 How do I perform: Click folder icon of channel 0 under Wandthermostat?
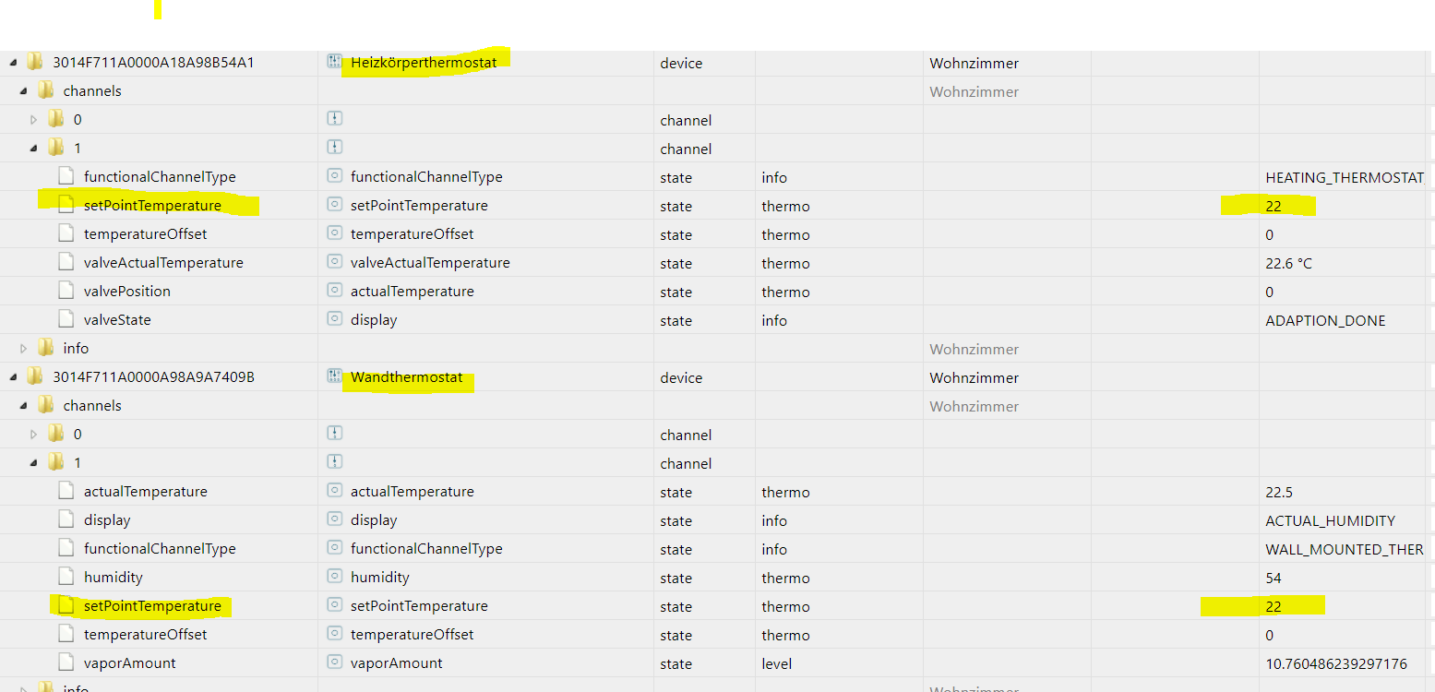coord(56,434)
